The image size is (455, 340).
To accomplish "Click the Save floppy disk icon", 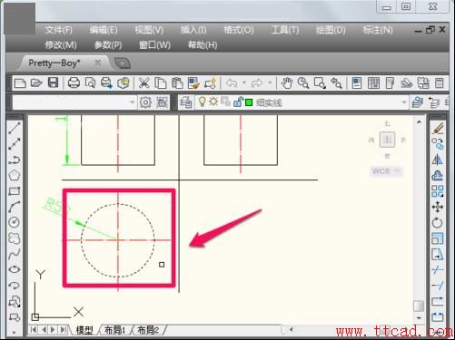I will pos(53,83).
